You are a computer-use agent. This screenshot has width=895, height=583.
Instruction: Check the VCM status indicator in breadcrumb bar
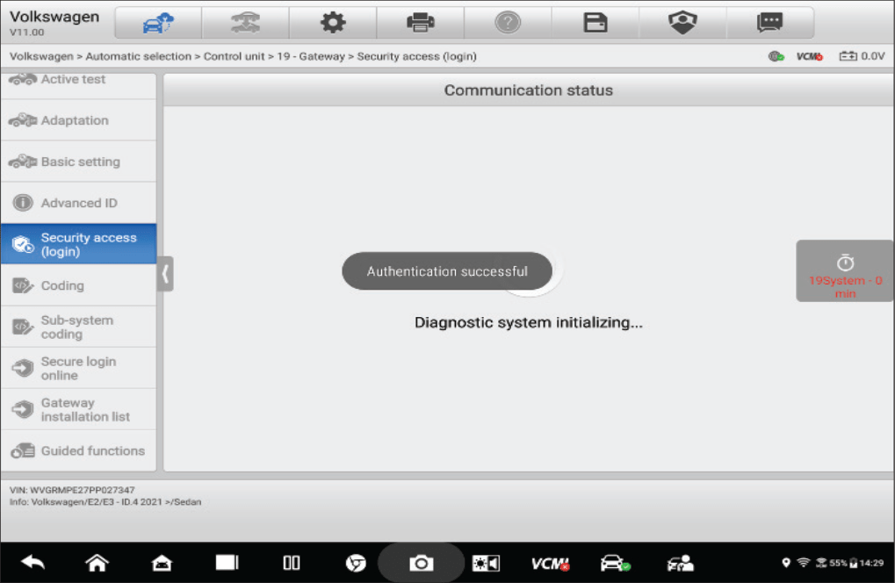(x=810, y=56)
